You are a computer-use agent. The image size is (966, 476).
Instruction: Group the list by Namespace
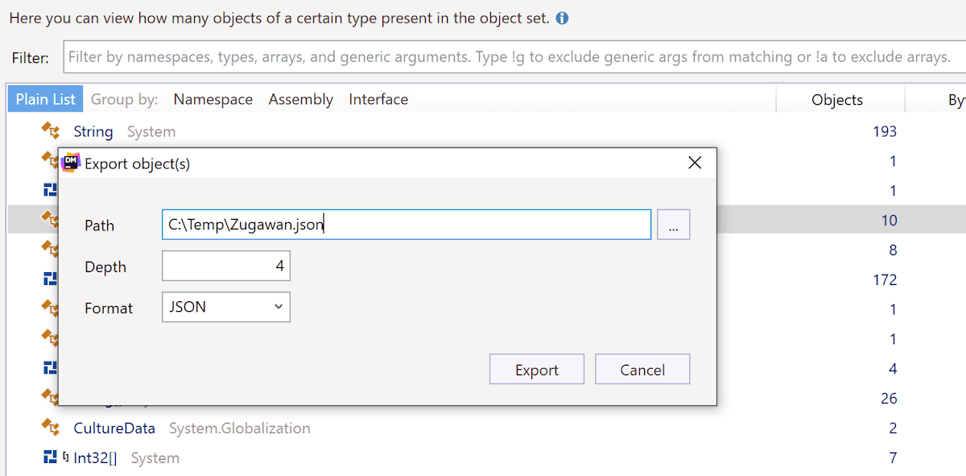coord(213,99)
